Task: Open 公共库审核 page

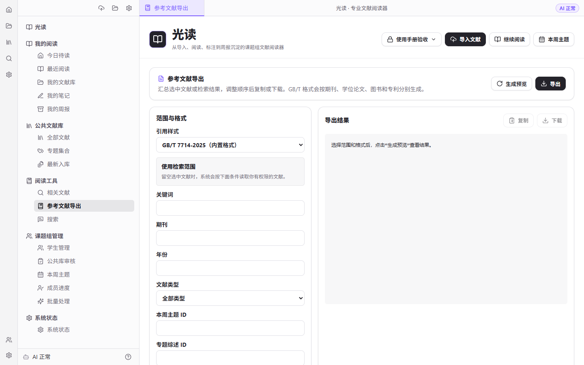Action: pyautogui.click(x=84, y=261)
